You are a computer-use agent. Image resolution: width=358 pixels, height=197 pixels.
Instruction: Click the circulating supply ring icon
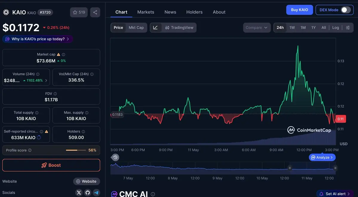39,137
